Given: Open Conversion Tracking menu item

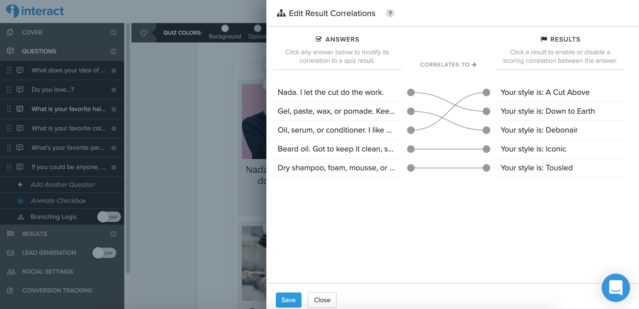Looking at the screenshot, I should [x=57, y=290].
